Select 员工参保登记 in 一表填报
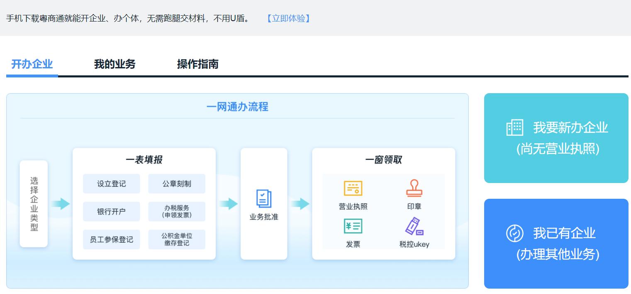 pyautogui.click(x=111, y=239)
